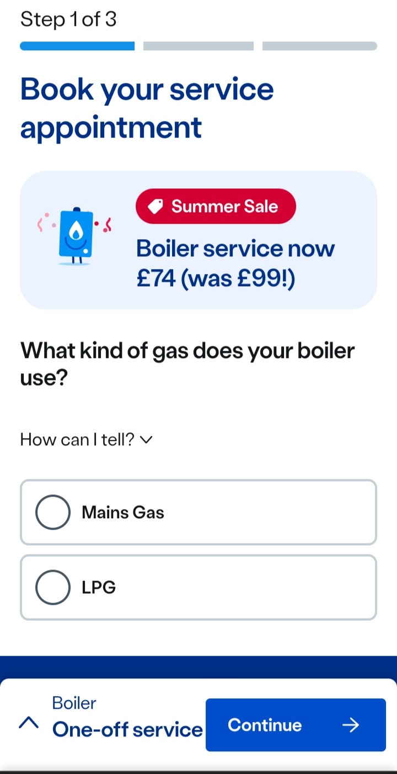Viewport: 397px width, 774px height.
Task: Click the 'Book your service appointment' heading
Action: click(147, 108)
